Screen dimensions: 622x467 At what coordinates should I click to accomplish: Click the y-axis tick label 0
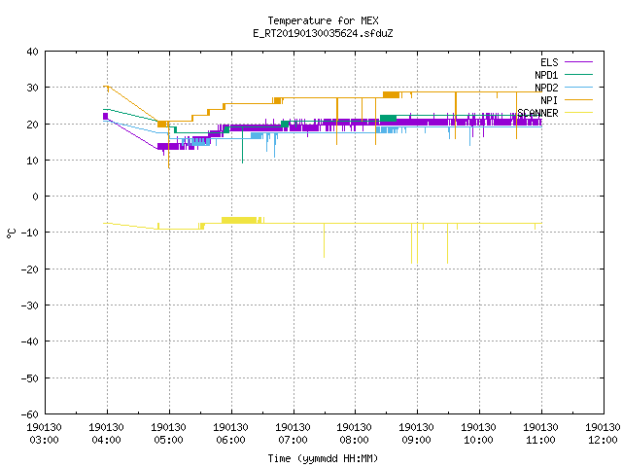coord(36,197)
